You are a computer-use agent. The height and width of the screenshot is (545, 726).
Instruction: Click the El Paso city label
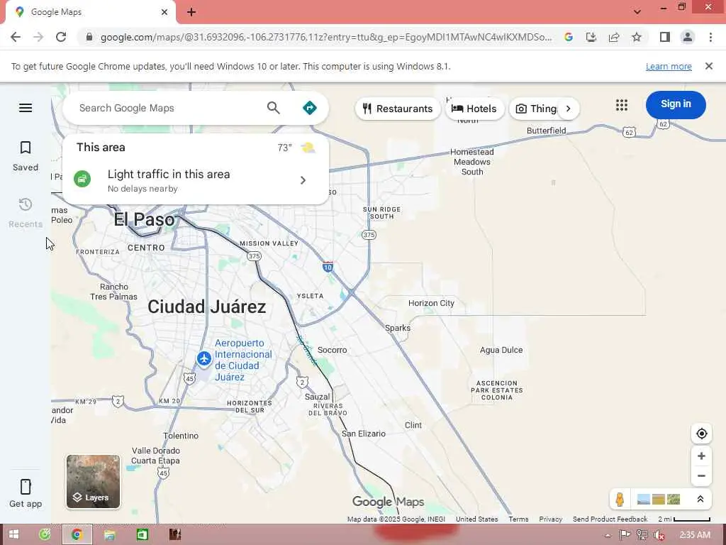144,220
